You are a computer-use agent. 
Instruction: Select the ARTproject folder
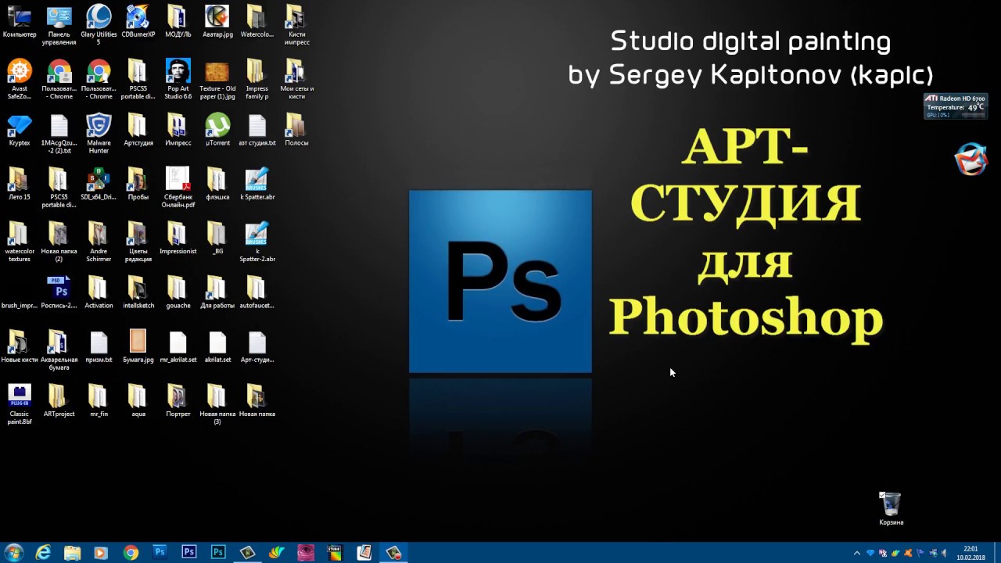(59, 400)
